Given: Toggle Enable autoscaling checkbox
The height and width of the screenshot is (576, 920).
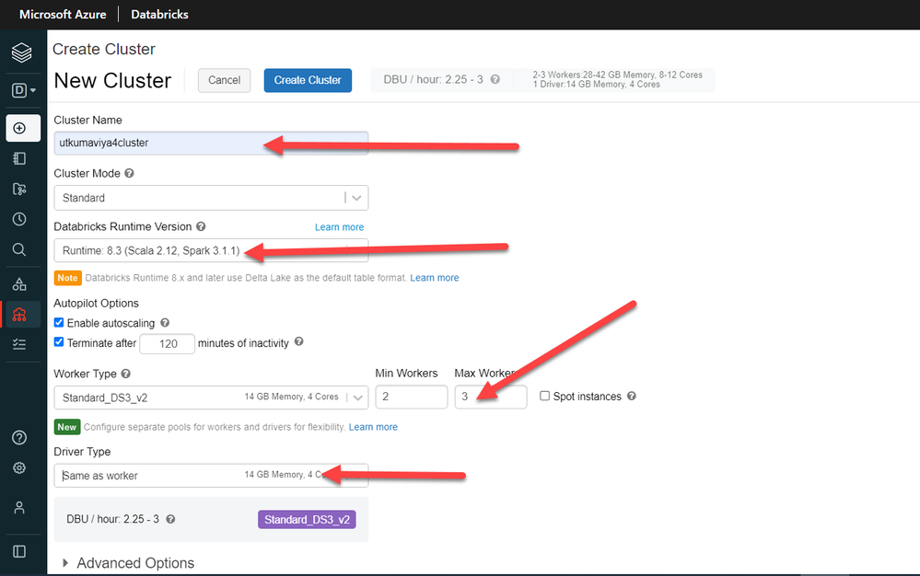Looking at the screenshot, I should (59, 323).
